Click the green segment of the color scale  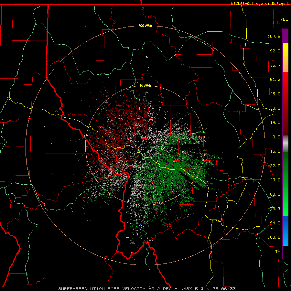click(286, 184)
